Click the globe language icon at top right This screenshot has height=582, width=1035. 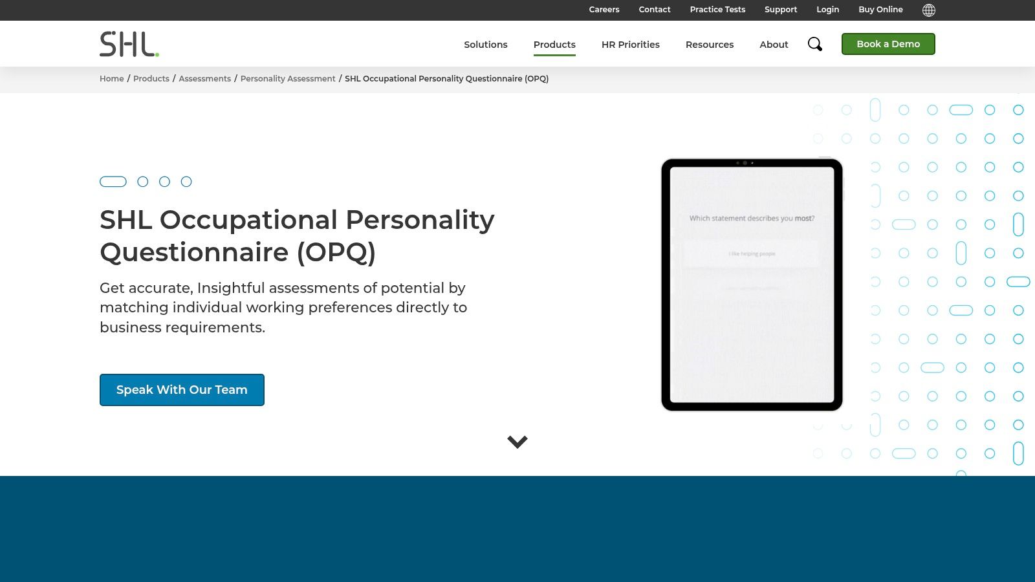(x=929, y=10)
